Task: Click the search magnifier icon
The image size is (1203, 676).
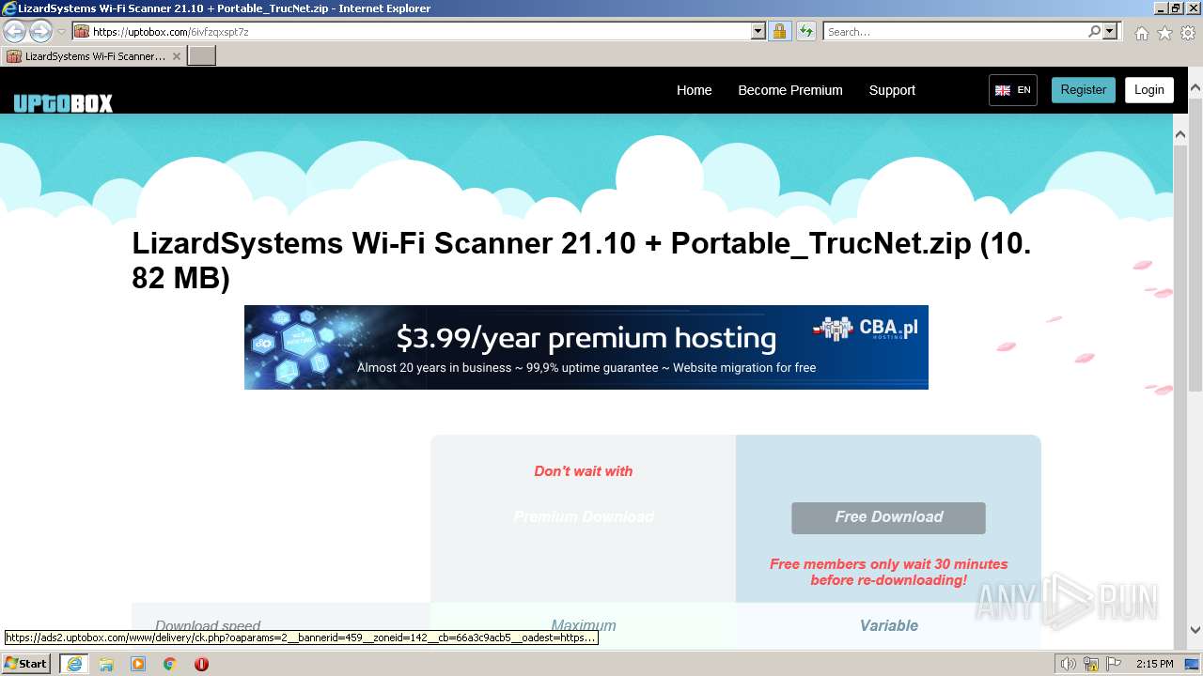Action: [x=1094, y=32]
